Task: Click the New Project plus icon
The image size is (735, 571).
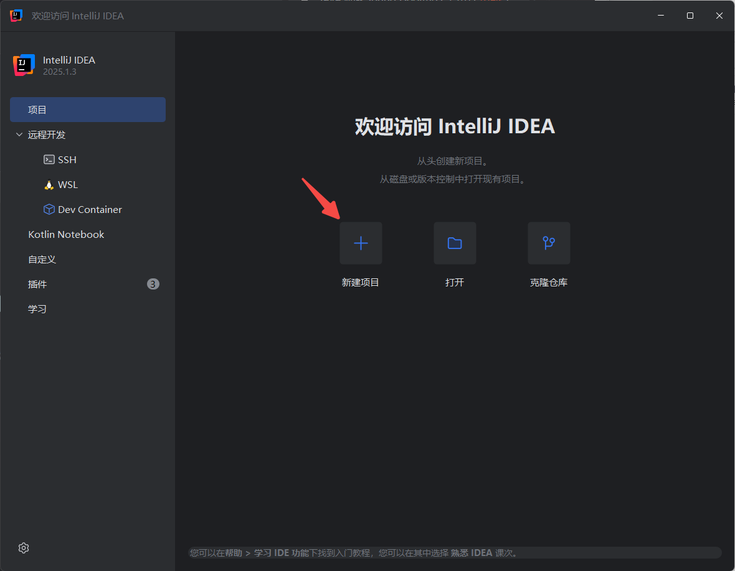Action: 361,243
